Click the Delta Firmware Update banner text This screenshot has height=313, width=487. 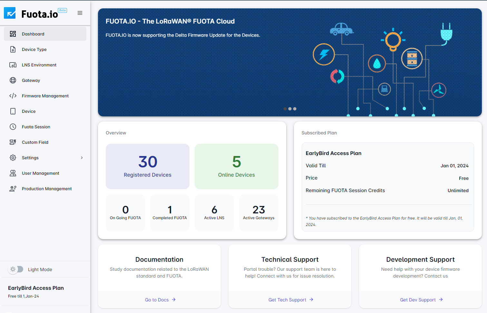pyautogui.click(x=183, y=35)
